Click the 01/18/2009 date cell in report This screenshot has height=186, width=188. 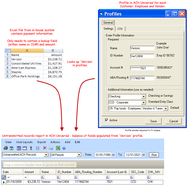click(x=15, y=182)
